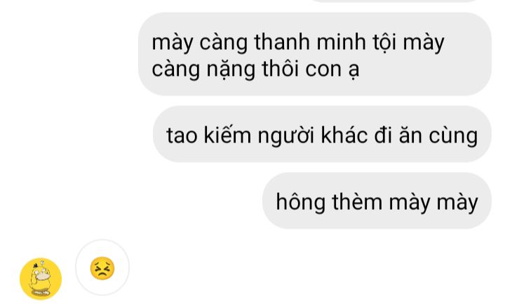Select the "tao kiếm người khác đi ăn cùng" message
This screenshot has height=306, width=505.
[322, 134]
